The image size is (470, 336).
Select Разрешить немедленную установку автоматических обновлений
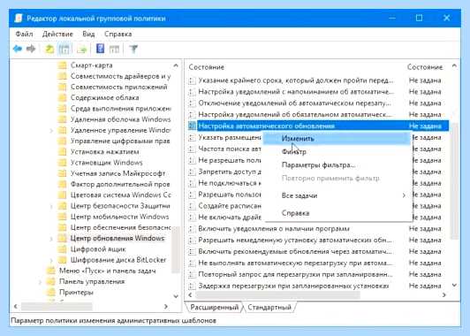point(295,241)
